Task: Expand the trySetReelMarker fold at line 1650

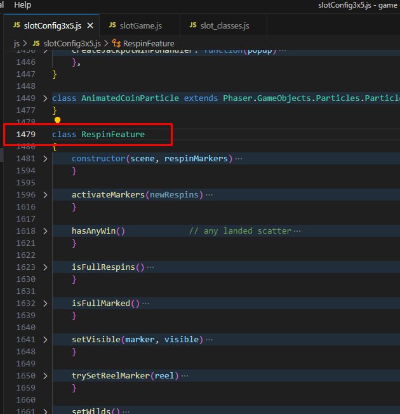Action: click(46, 376)
